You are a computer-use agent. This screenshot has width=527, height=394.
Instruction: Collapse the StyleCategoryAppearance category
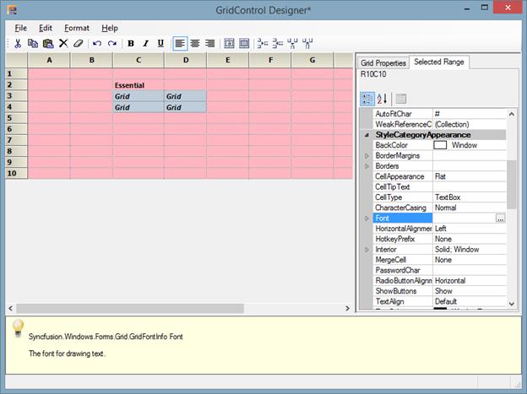coord(367,135)
